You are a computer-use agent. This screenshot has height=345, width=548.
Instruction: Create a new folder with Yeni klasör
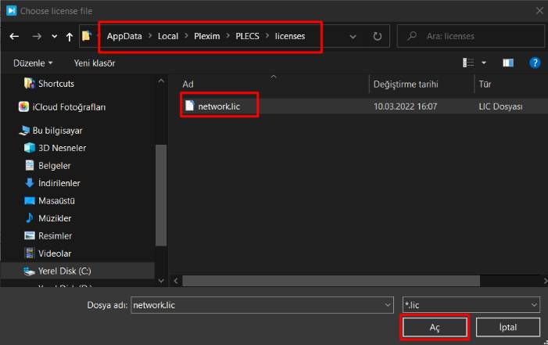click(x=95, y=63)
